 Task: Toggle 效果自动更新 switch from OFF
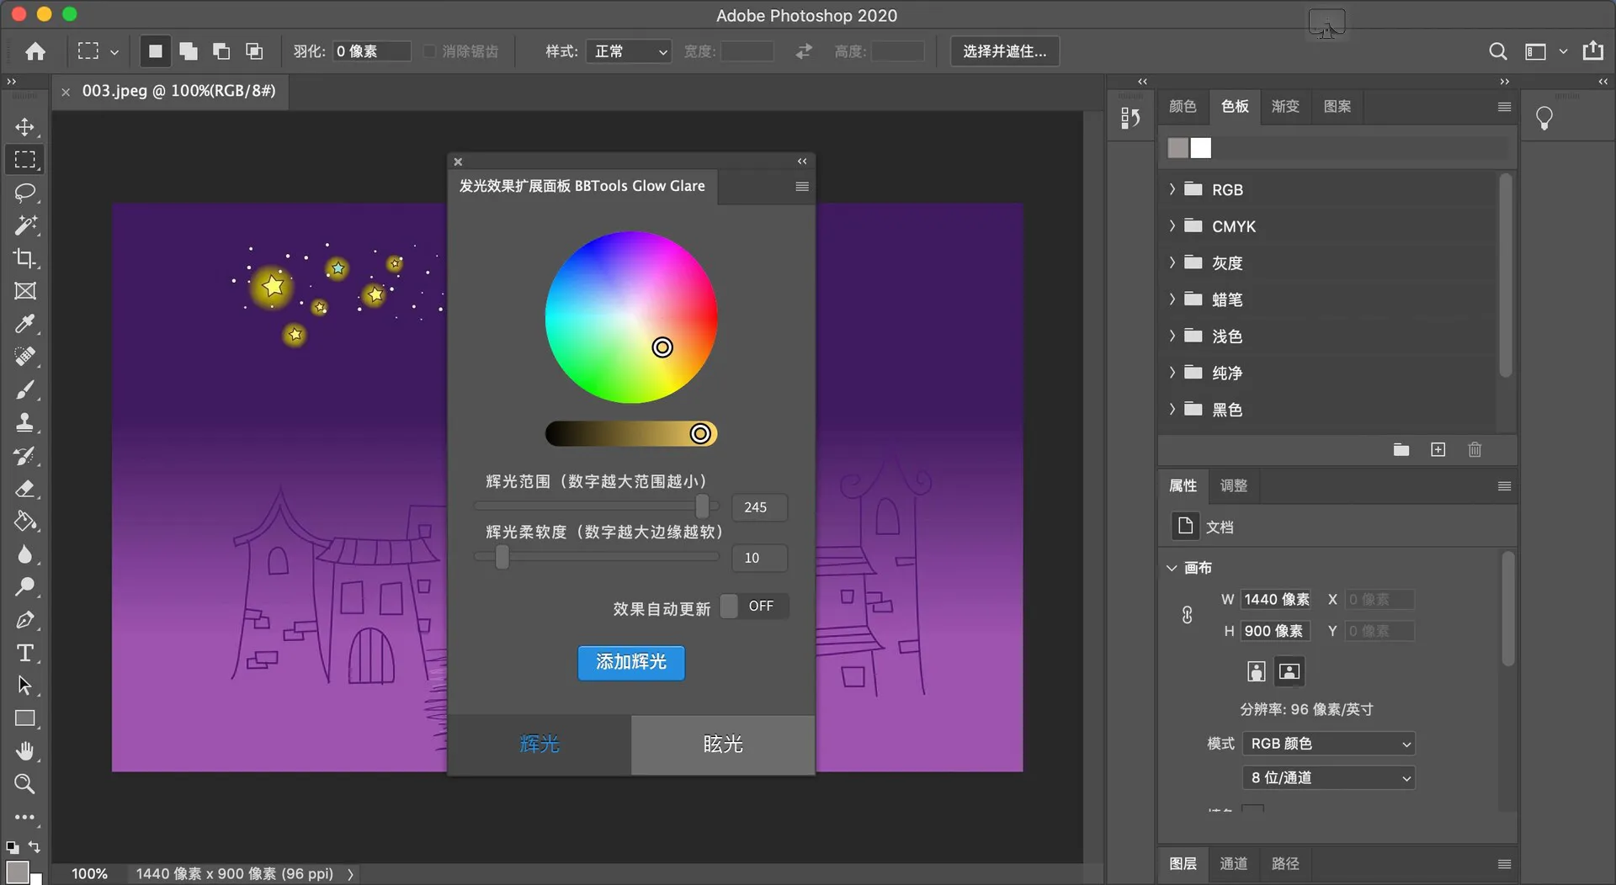tap(754, 606)
